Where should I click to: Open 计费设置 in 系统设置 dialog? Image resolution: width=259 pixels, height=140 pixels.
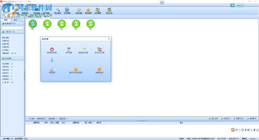(x=52, y=70)
